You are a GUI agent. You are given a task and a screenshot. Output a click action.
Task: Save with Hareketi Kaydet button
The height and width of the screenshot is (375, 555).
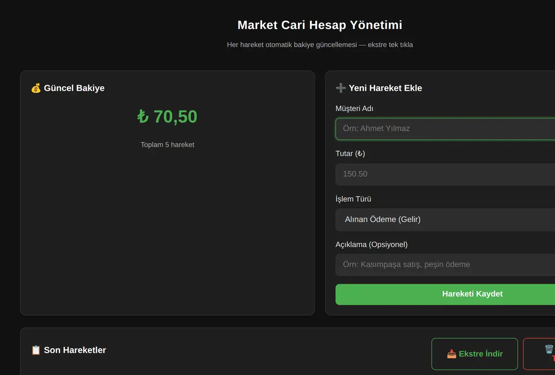(445, 294)
